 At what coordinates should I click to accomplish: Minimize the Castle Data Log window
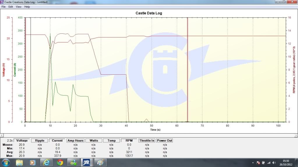[x=278, y=2]
